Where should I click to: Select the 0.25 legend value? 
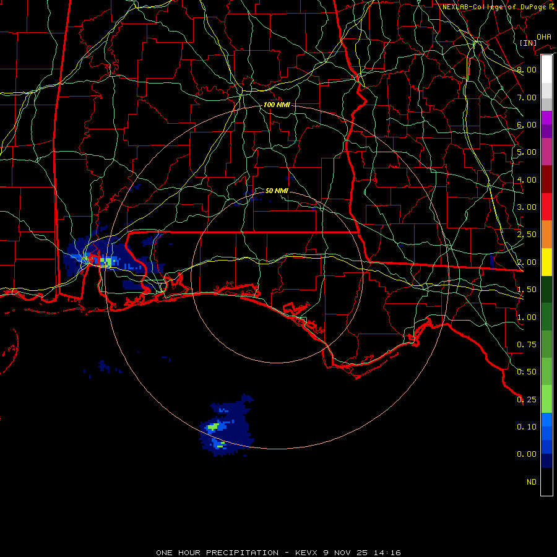point(527,400)
